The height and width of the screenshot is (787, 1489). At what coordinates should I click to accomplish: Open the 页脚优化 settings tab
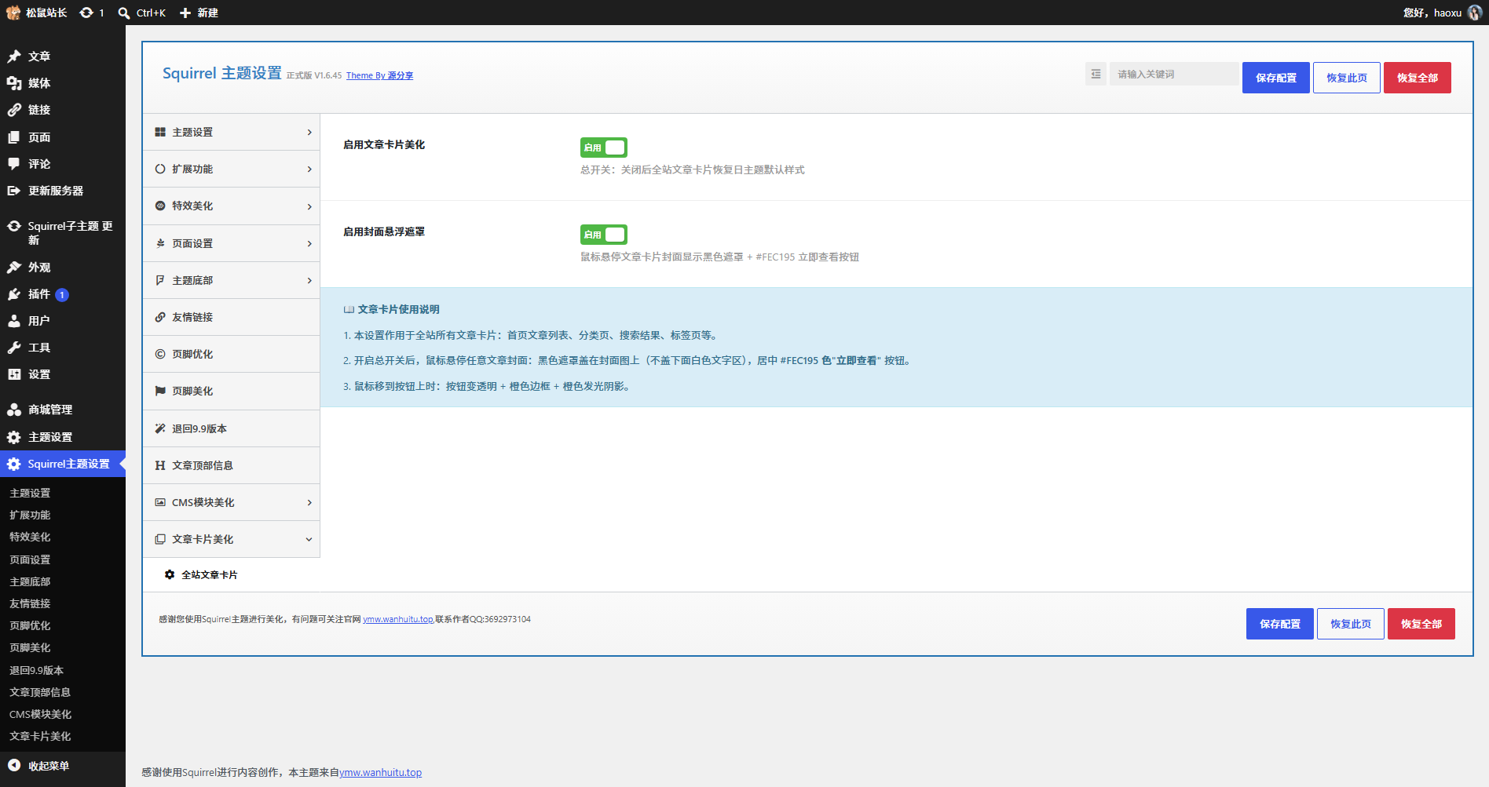232,355
